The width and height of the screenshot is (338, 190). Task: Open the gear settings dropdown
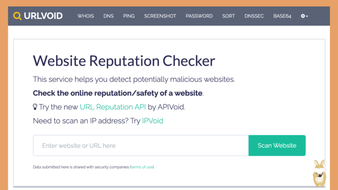(x=304, y=16)
